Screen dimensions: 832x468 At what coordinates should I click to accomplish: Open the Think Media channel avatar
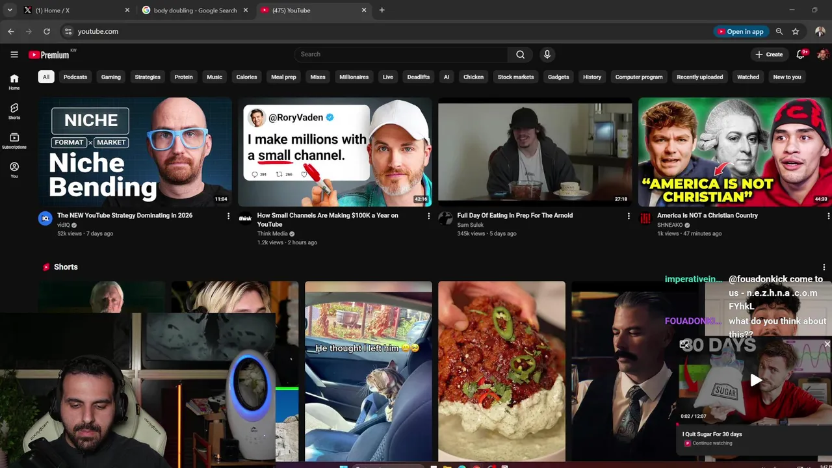click(x=245, y=218)
